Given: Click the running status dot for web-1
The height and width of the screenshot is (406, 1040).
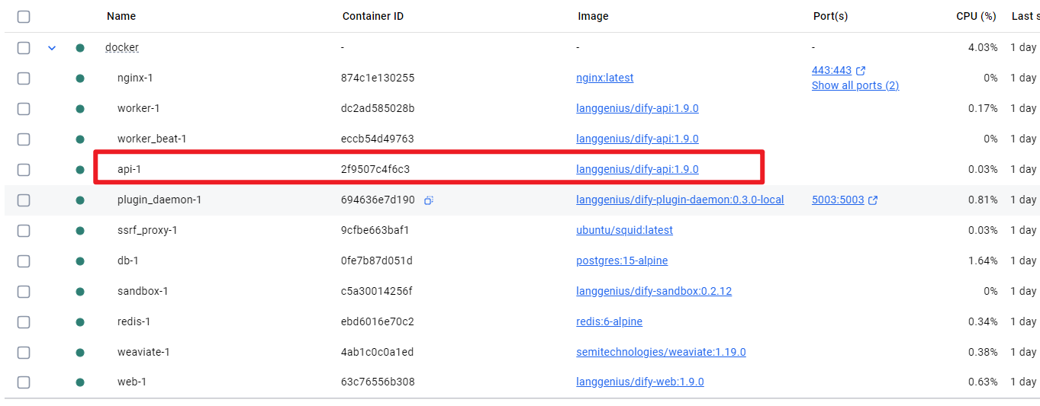Looking at the screenshot, I should (x=80, y=382).
